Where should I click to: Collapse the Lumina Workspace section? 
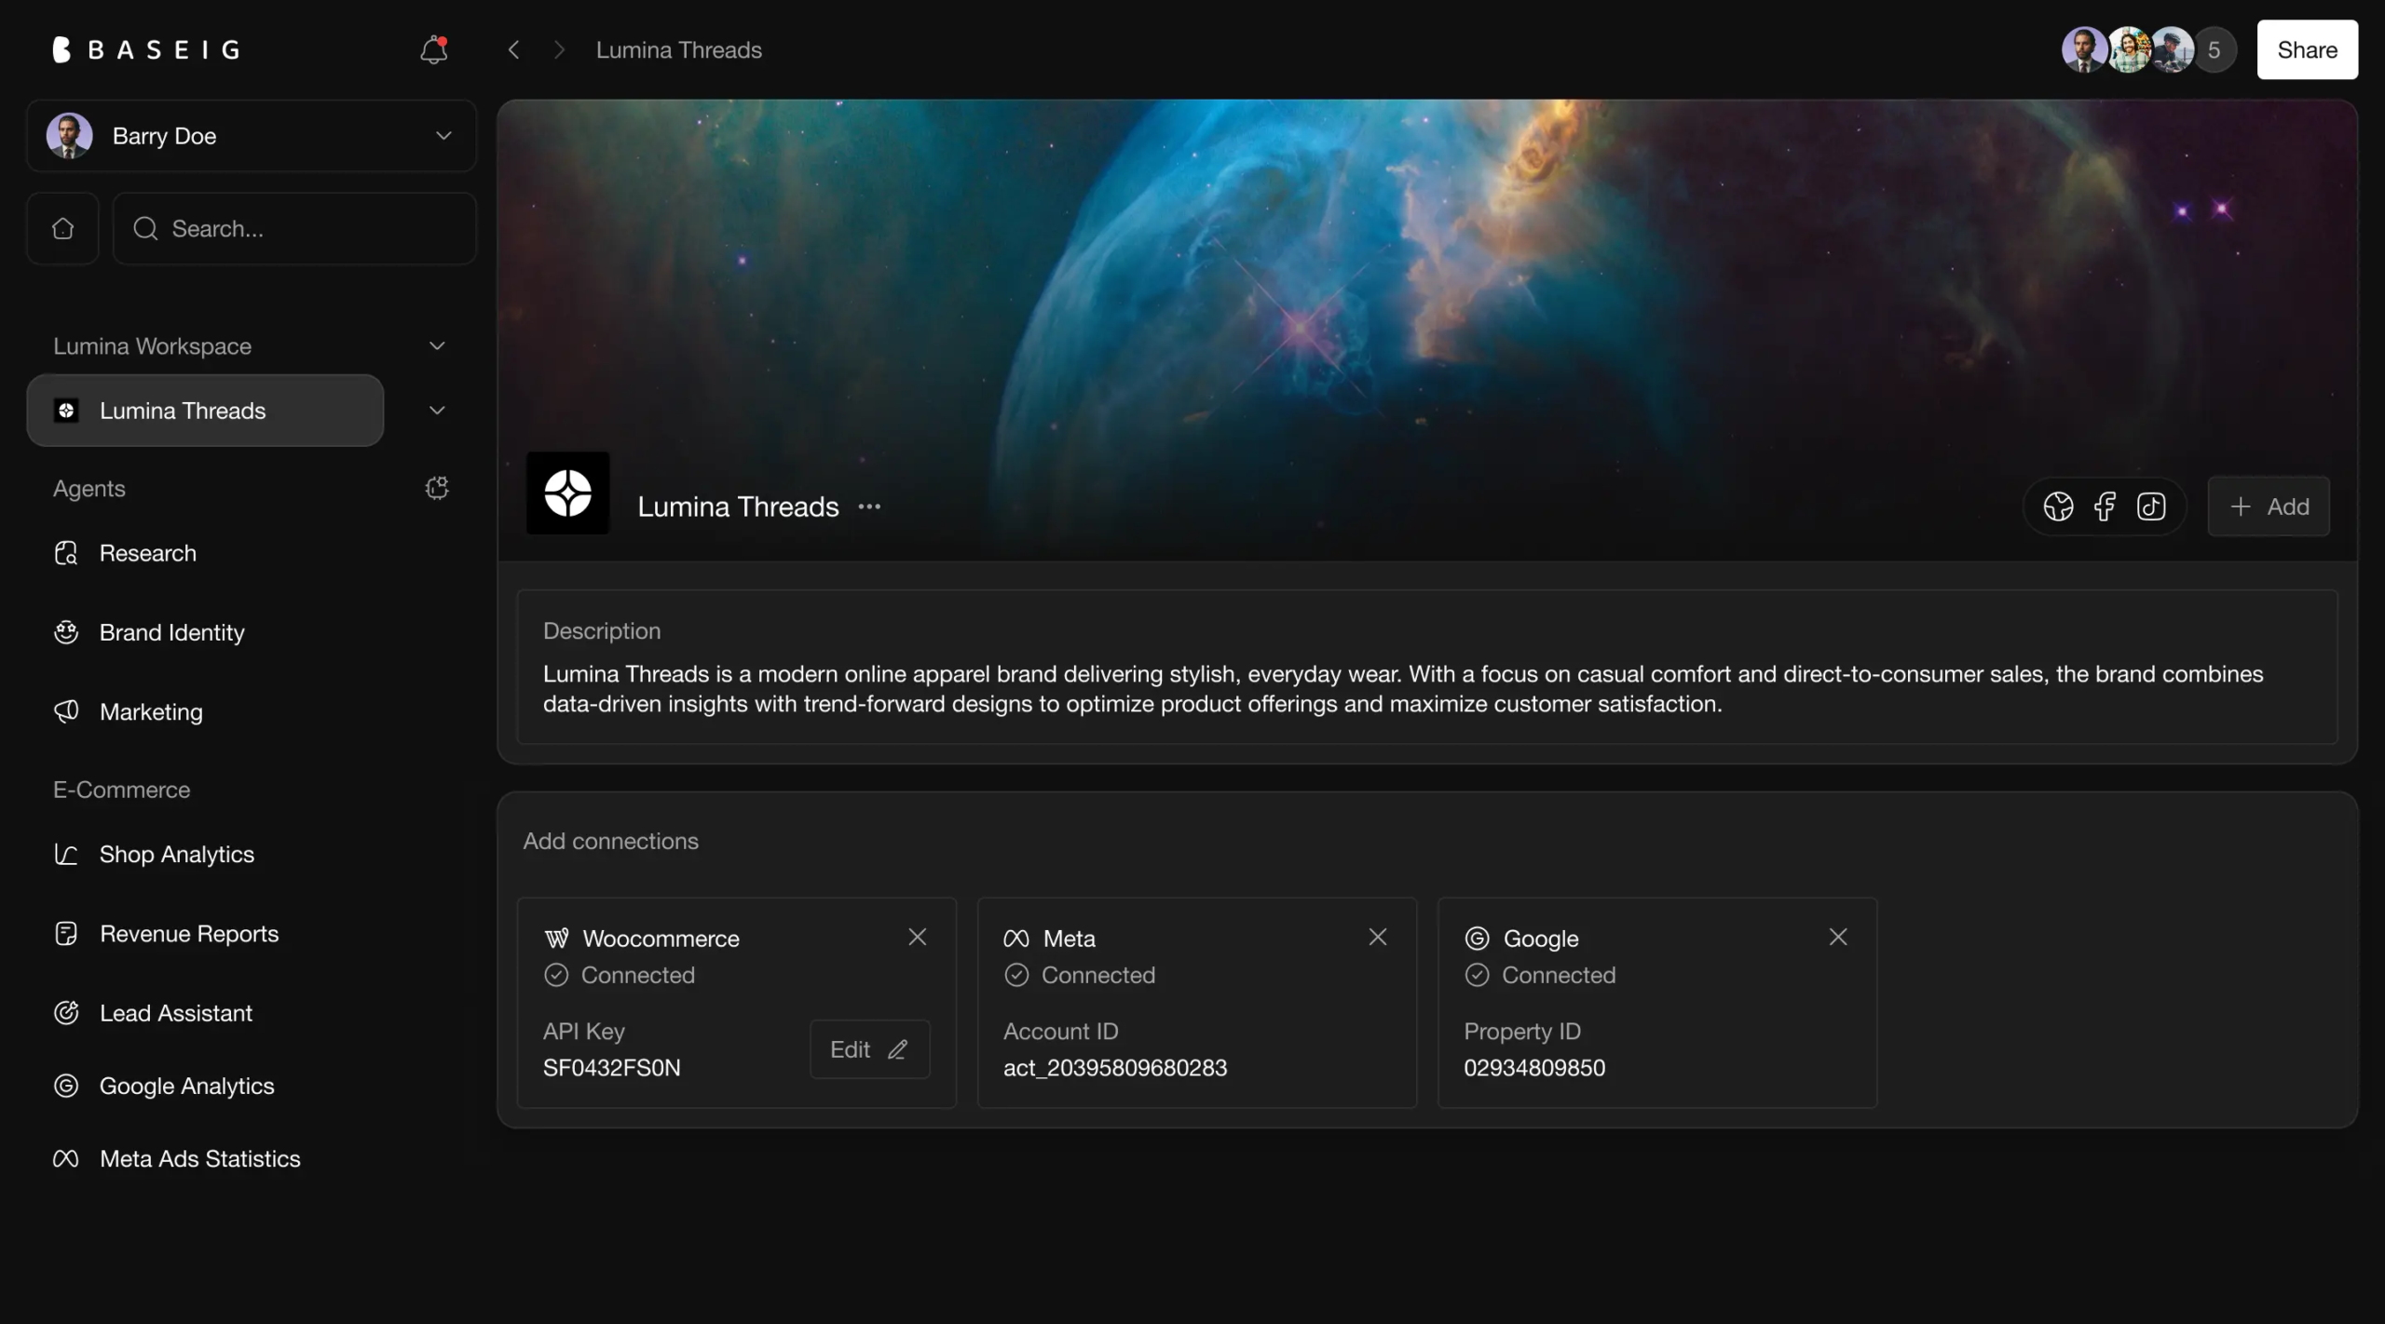click(437, 345)
